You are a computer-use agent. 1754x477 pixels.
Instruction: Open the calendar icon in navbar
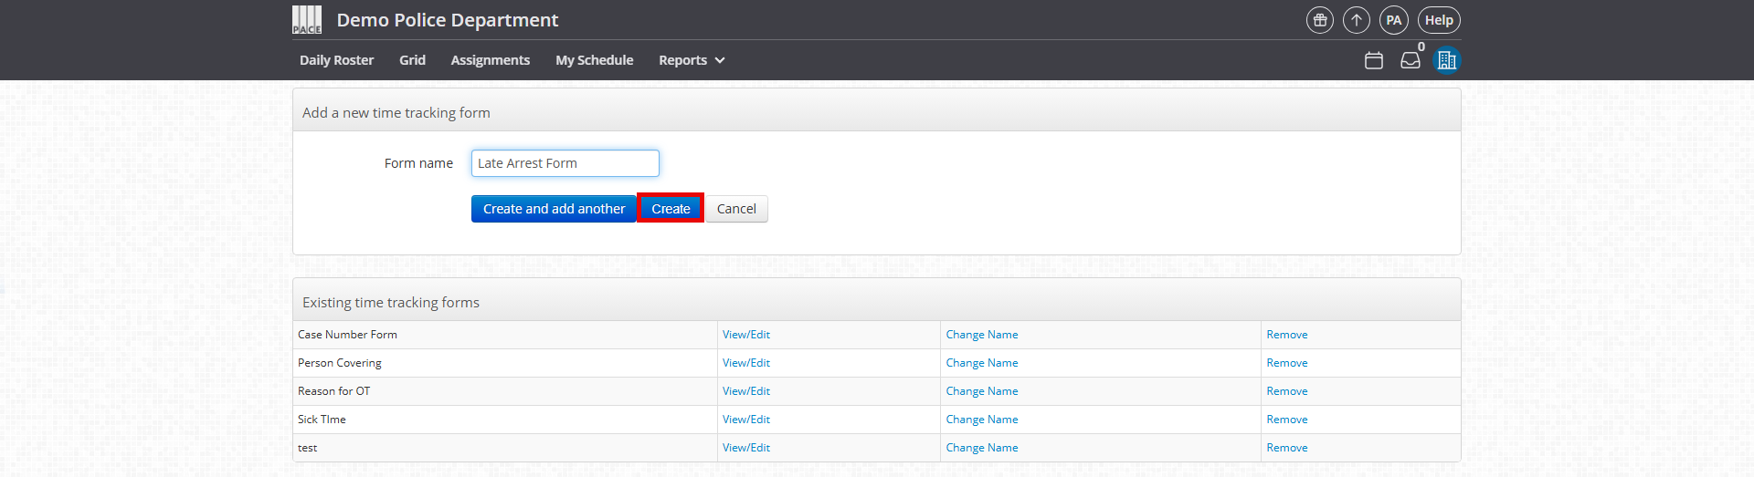(1374, 60)
